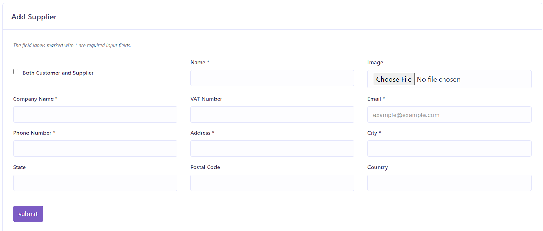543x231 pixels.
Task: Click the 'Phone Number *' label
Action: 34,133
